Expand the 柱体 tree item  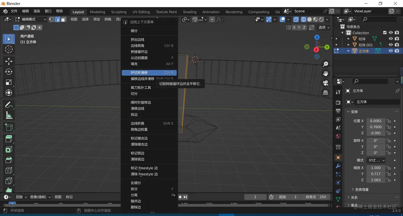pos(348,39)
